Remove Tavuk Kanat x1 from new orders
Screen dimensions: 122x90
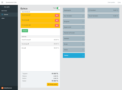(x=57, y=15)
